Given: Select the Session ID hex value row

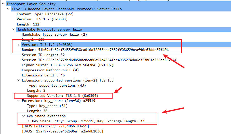Looking at the screenshot, I should (x=99, y=60).
